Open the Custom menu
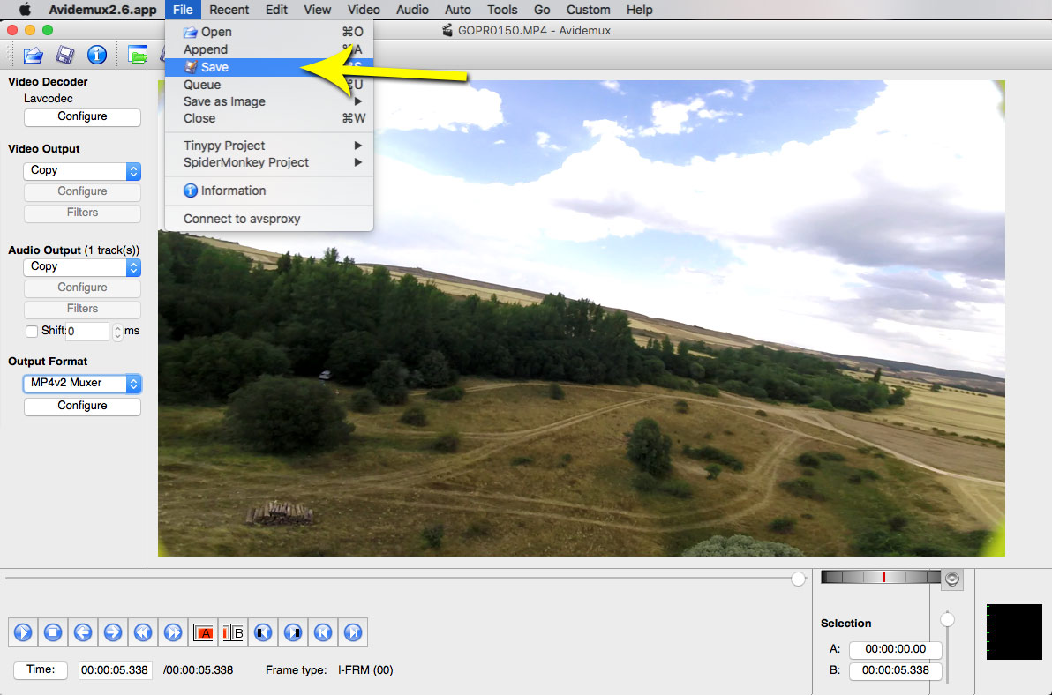The height and width of the screenshot is (695, 1052). point(589,10)
